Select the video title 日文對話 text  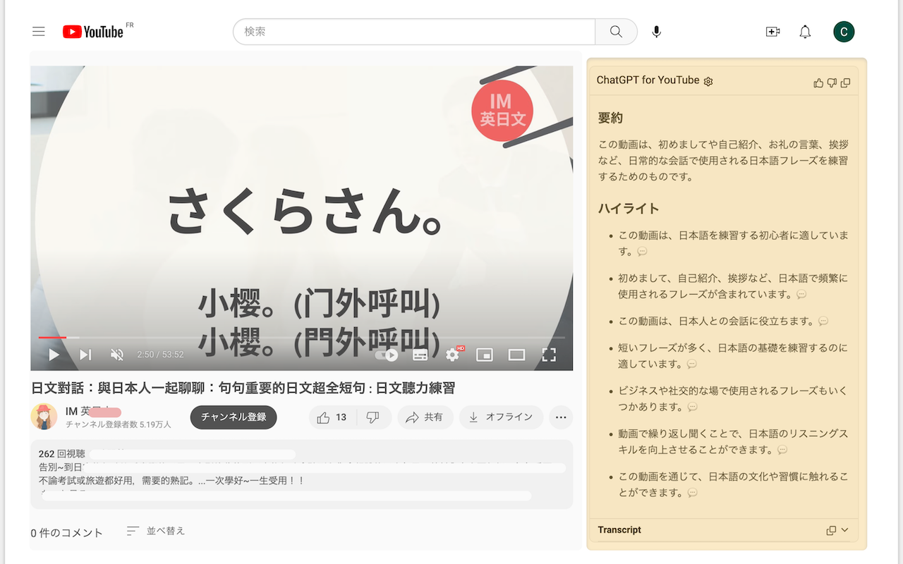pos(243,388)
